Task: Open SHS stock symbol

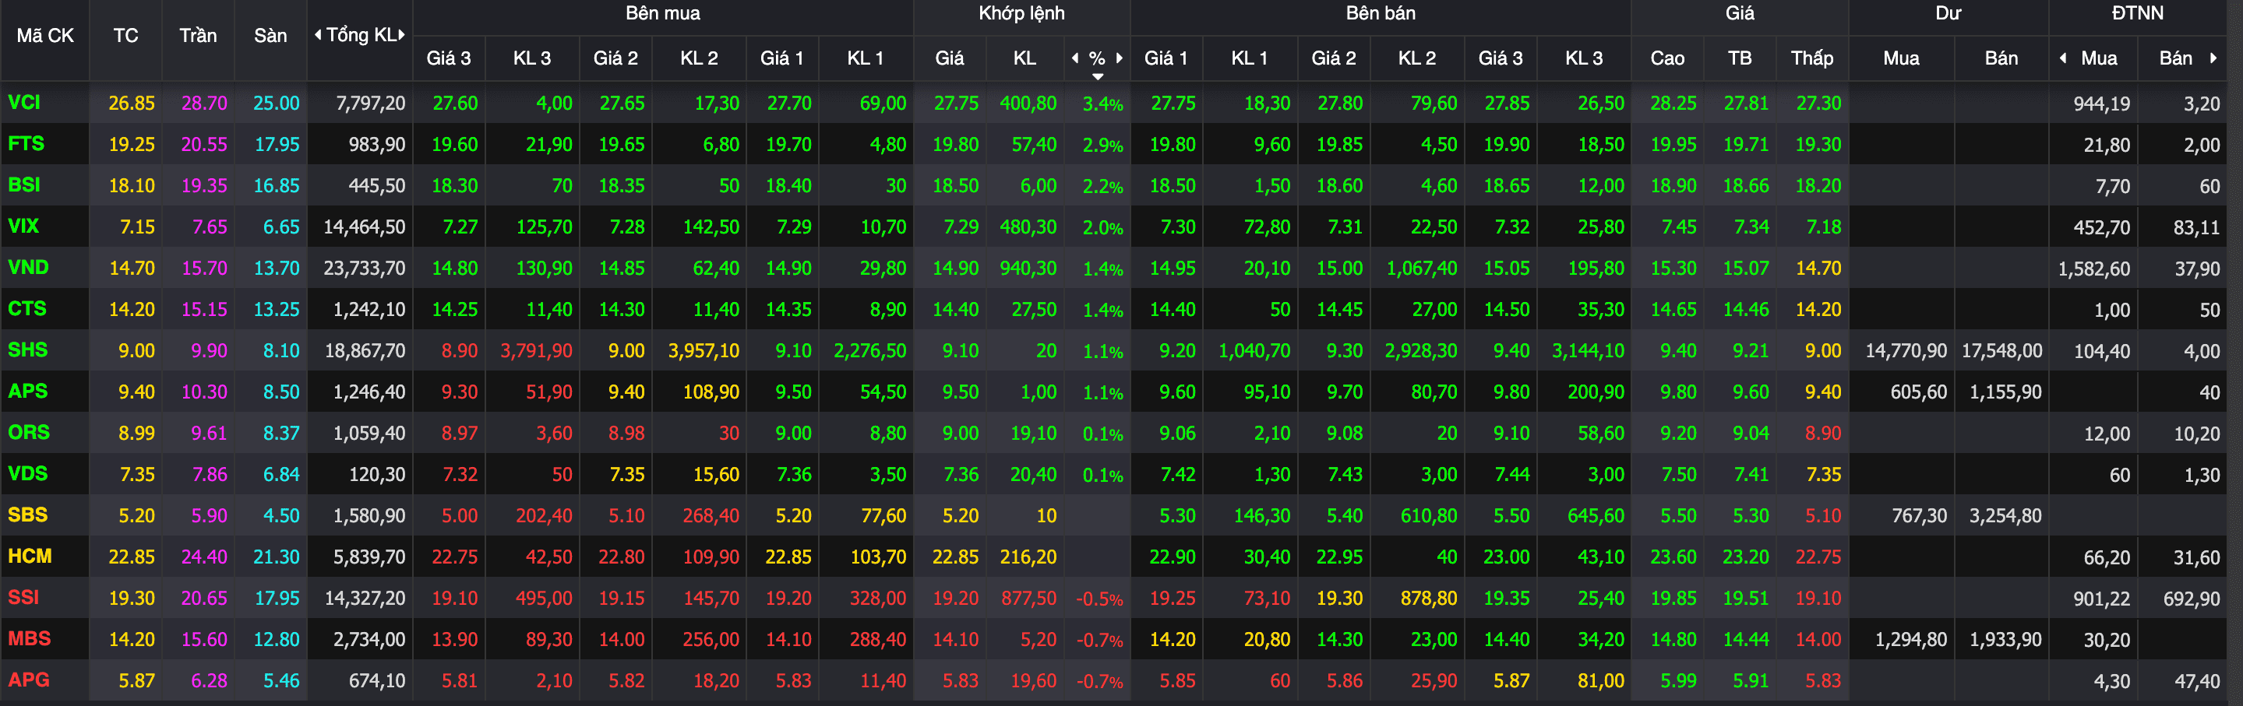Action: pos(28,350)
